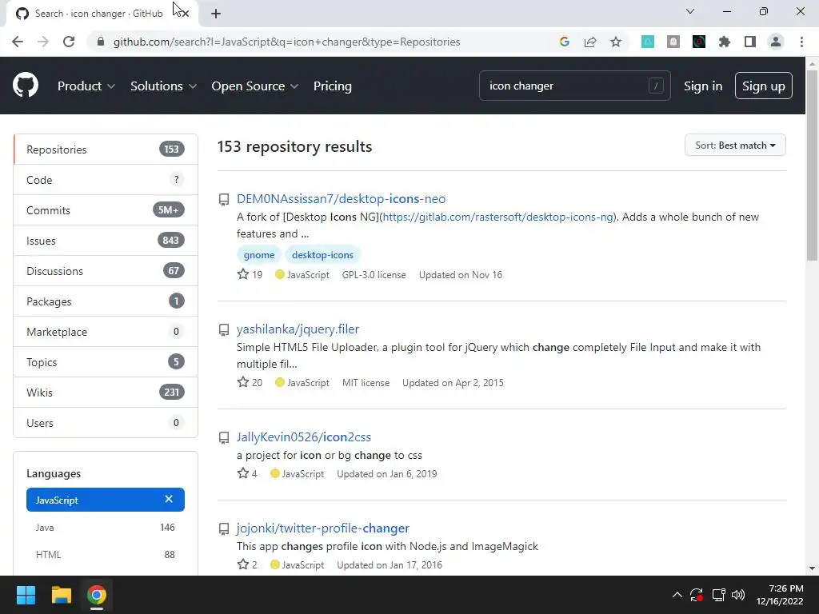This screenshot has width=819, height=614.
Task: Expand the Solutions menu
Action: pyautogui.click(x=163, y=86)
